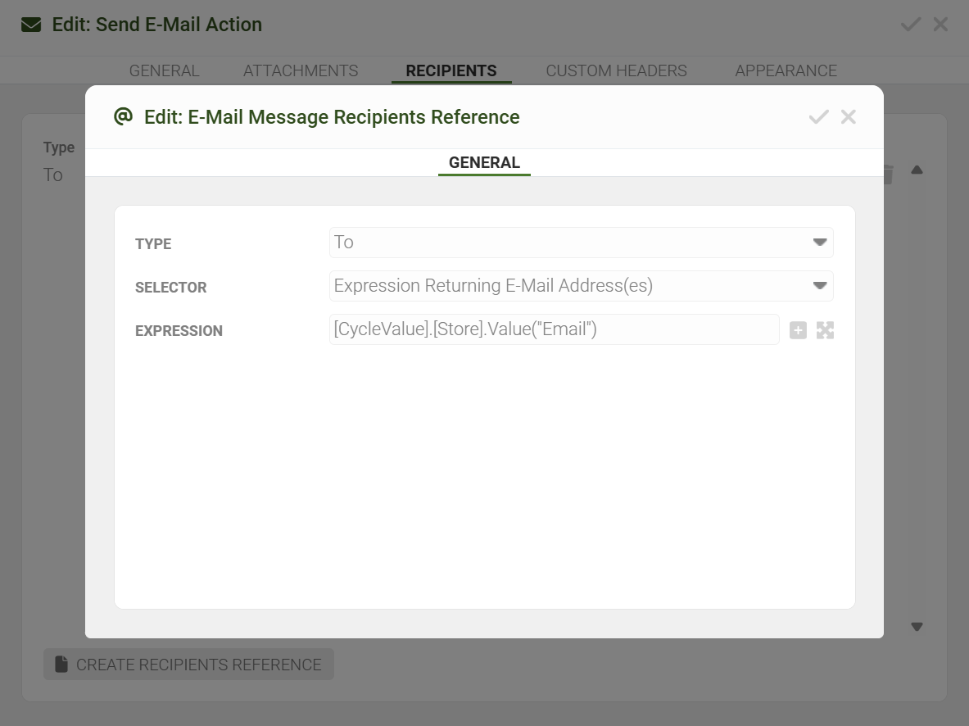The width and height of the screenshot is (969, 726).
Task: Click the @ icon in dialog title
Action: pos(123,116)
